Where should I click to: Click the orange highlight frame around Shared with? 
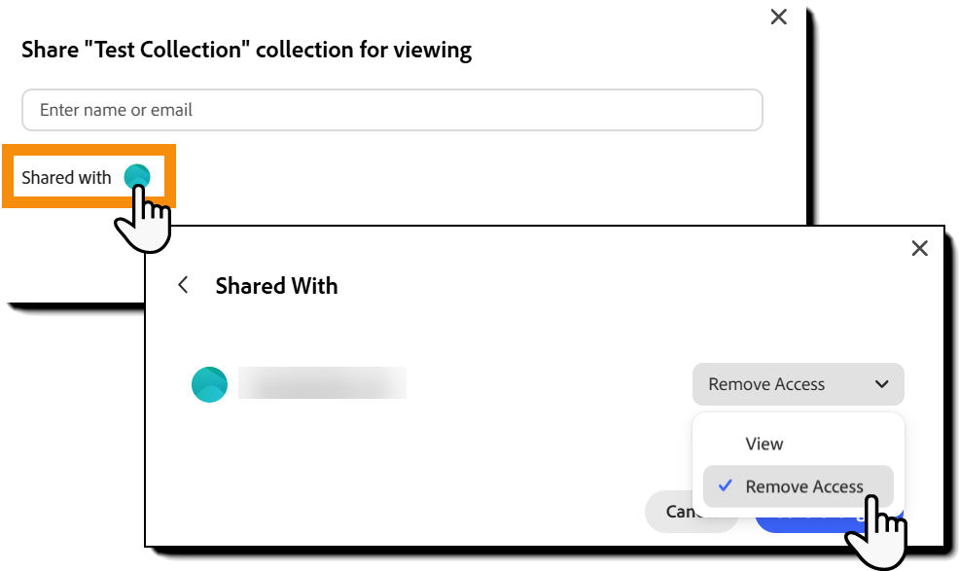(88, 148)
